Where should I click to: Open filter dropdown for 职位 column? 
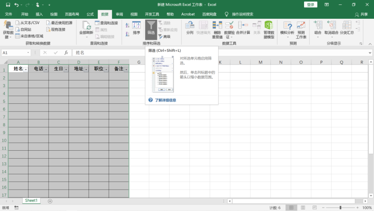click(106, 70)
